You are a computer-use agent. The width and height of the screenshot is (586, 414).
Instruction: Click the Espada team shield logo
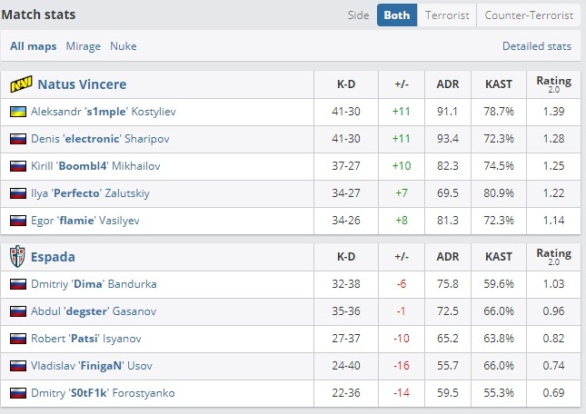click(x=18, y=257)
